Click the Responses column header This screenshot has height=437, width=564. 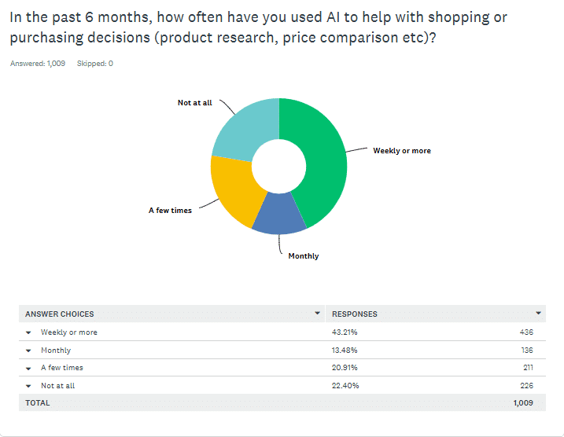pyautogui.click(x=354, y=314)
